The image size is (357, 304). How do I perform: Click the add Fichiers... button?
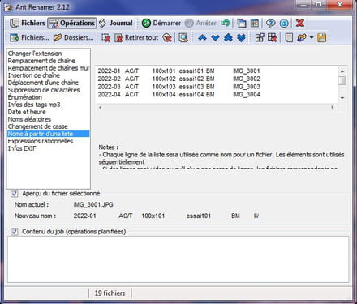click(x=29, y=37)
